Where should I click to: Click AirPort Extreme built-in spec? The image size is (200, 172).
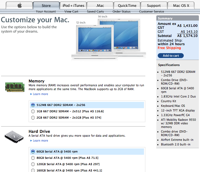click(177, 140)
